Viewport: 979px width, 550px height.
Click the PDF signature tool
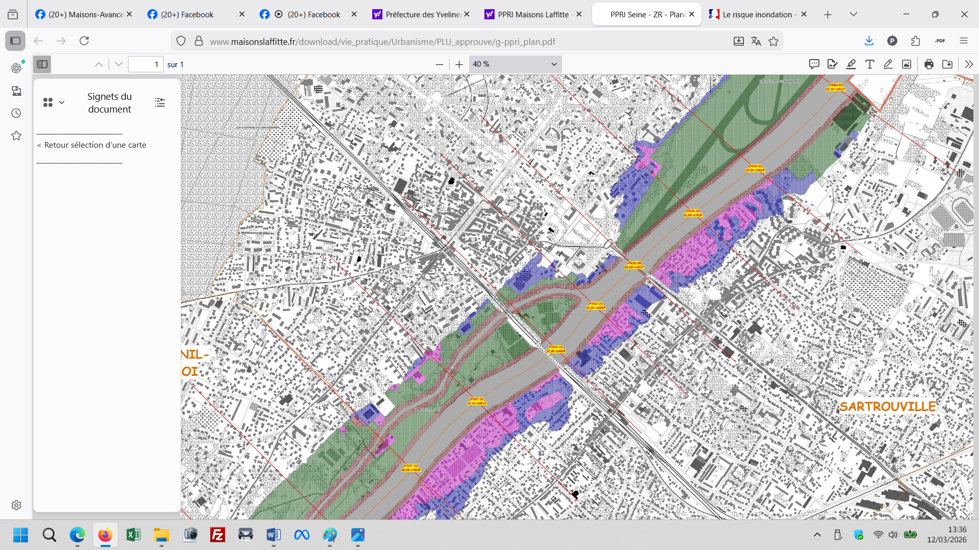click(833, 64)
